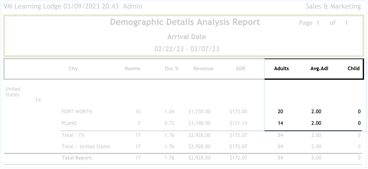Click the Revenue column header
368x169 pixels.
click(x=203, y=69)
